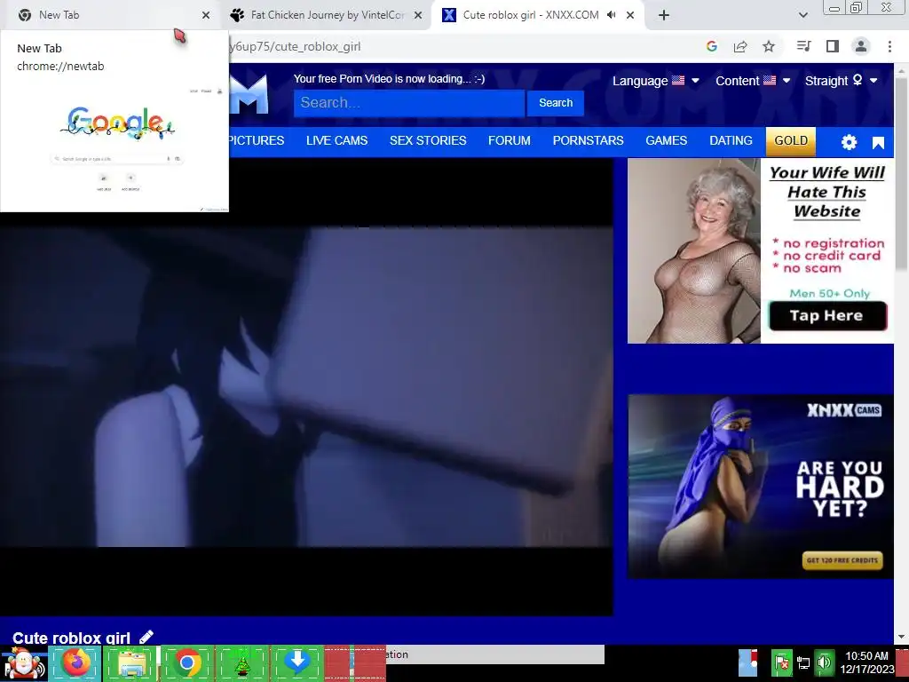Open the LIVE CAMS nav item
The height and width of the screenshot is (682, 909).
pyautogui.click(x=336, y=141)
